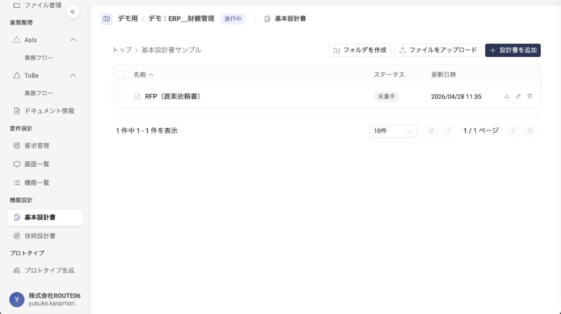Click the project map icon beside デモ用
The image size is (561, 314).
[106, 19]
